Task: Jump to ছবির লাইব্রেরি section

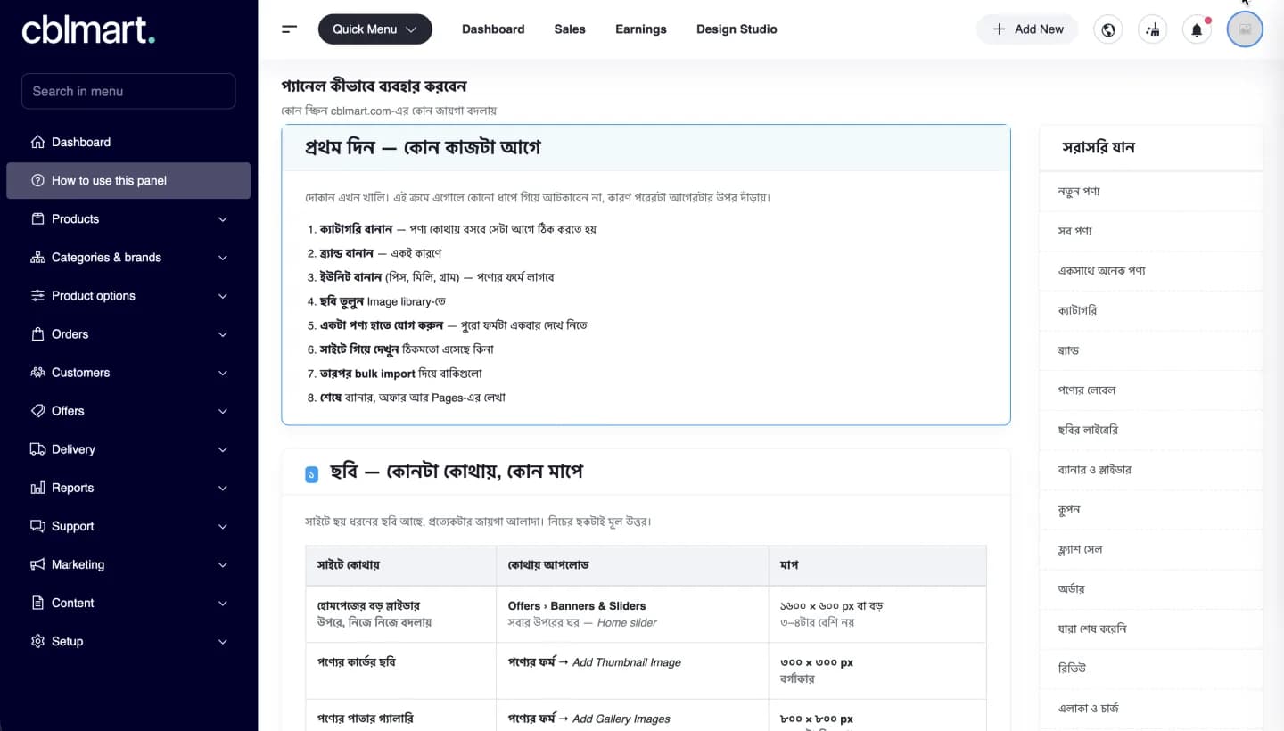Action: tap(1150, 430)
